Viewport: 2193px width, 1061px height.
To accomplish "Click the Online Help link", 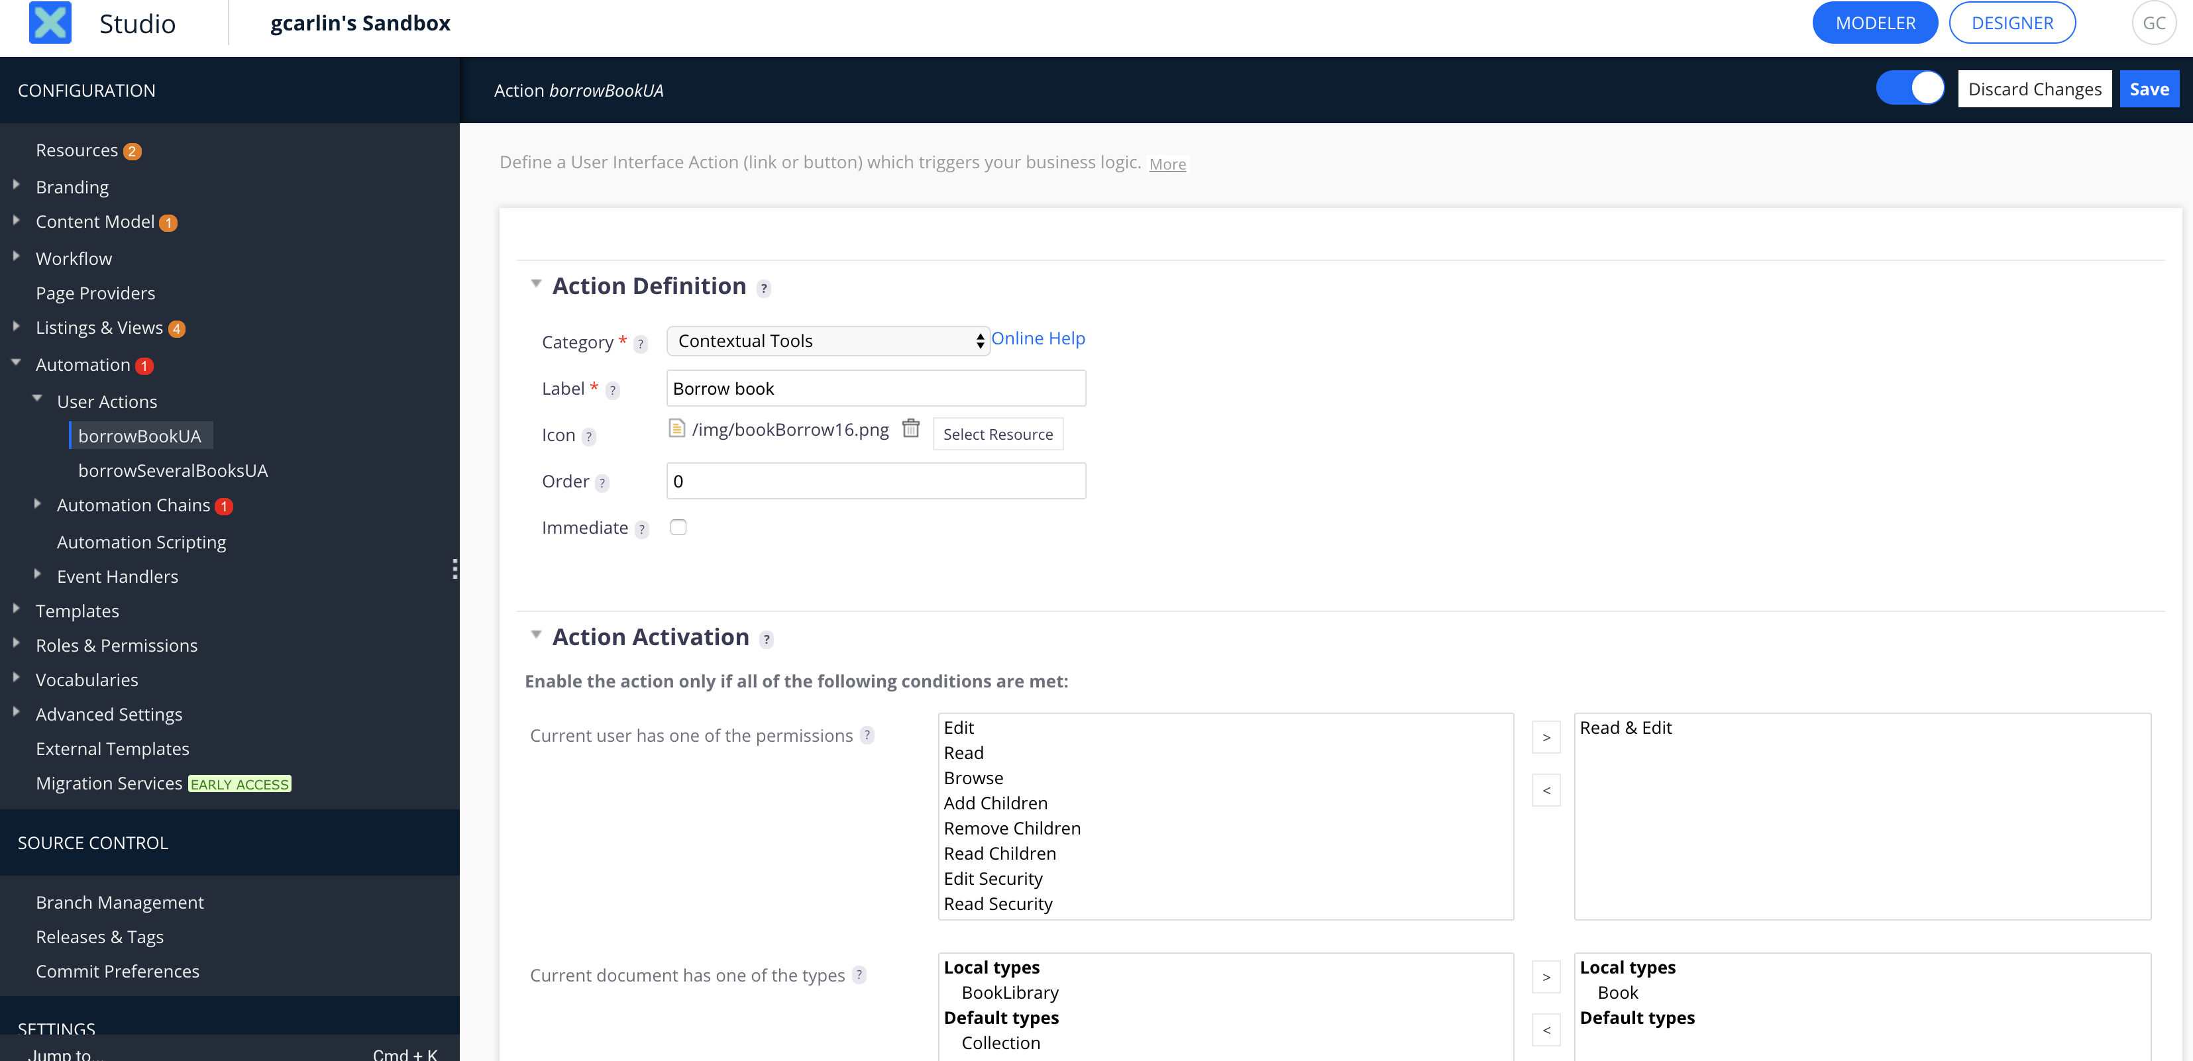I will tap(1038, 338).
